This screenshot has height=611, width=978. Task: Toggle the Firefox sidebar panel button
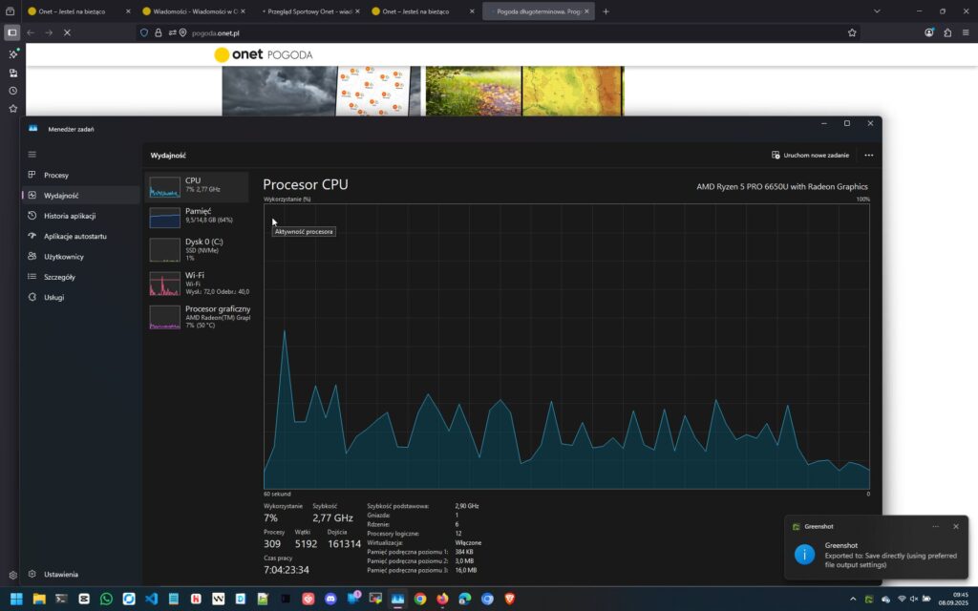pos(12,32)
